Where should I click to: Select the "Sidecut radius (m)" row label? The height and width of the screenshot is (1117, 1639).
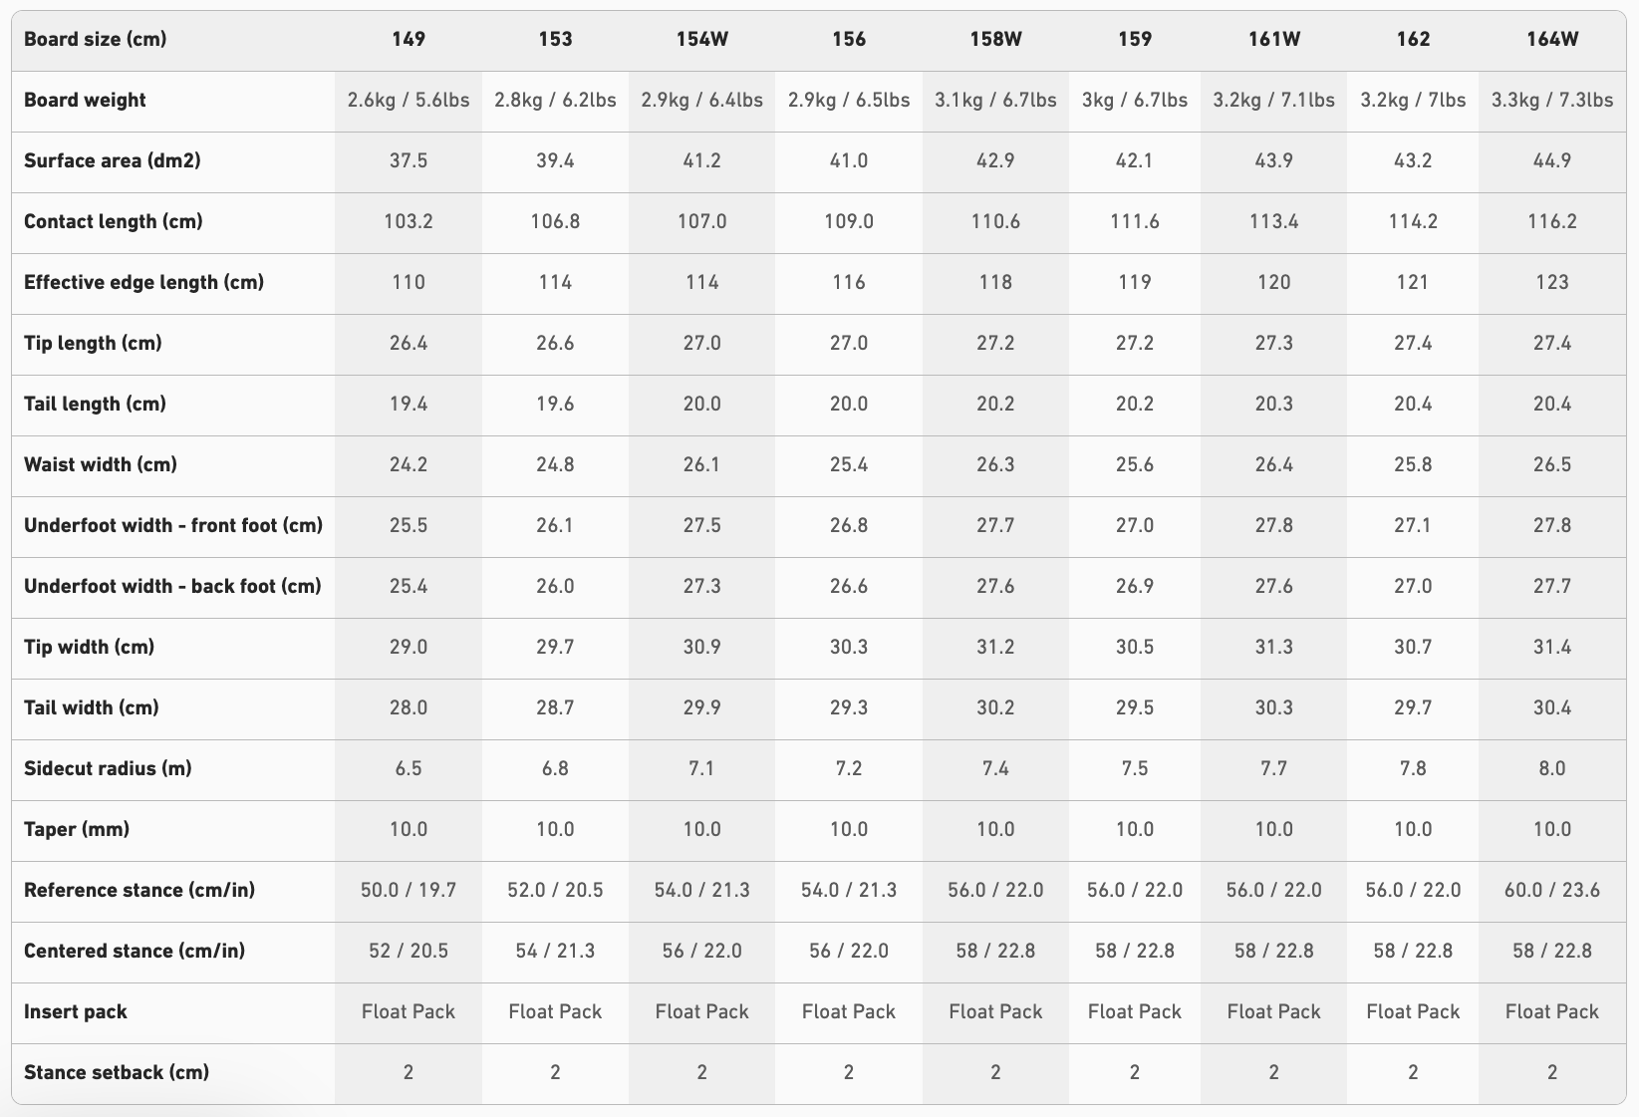[x=108, y=768]
